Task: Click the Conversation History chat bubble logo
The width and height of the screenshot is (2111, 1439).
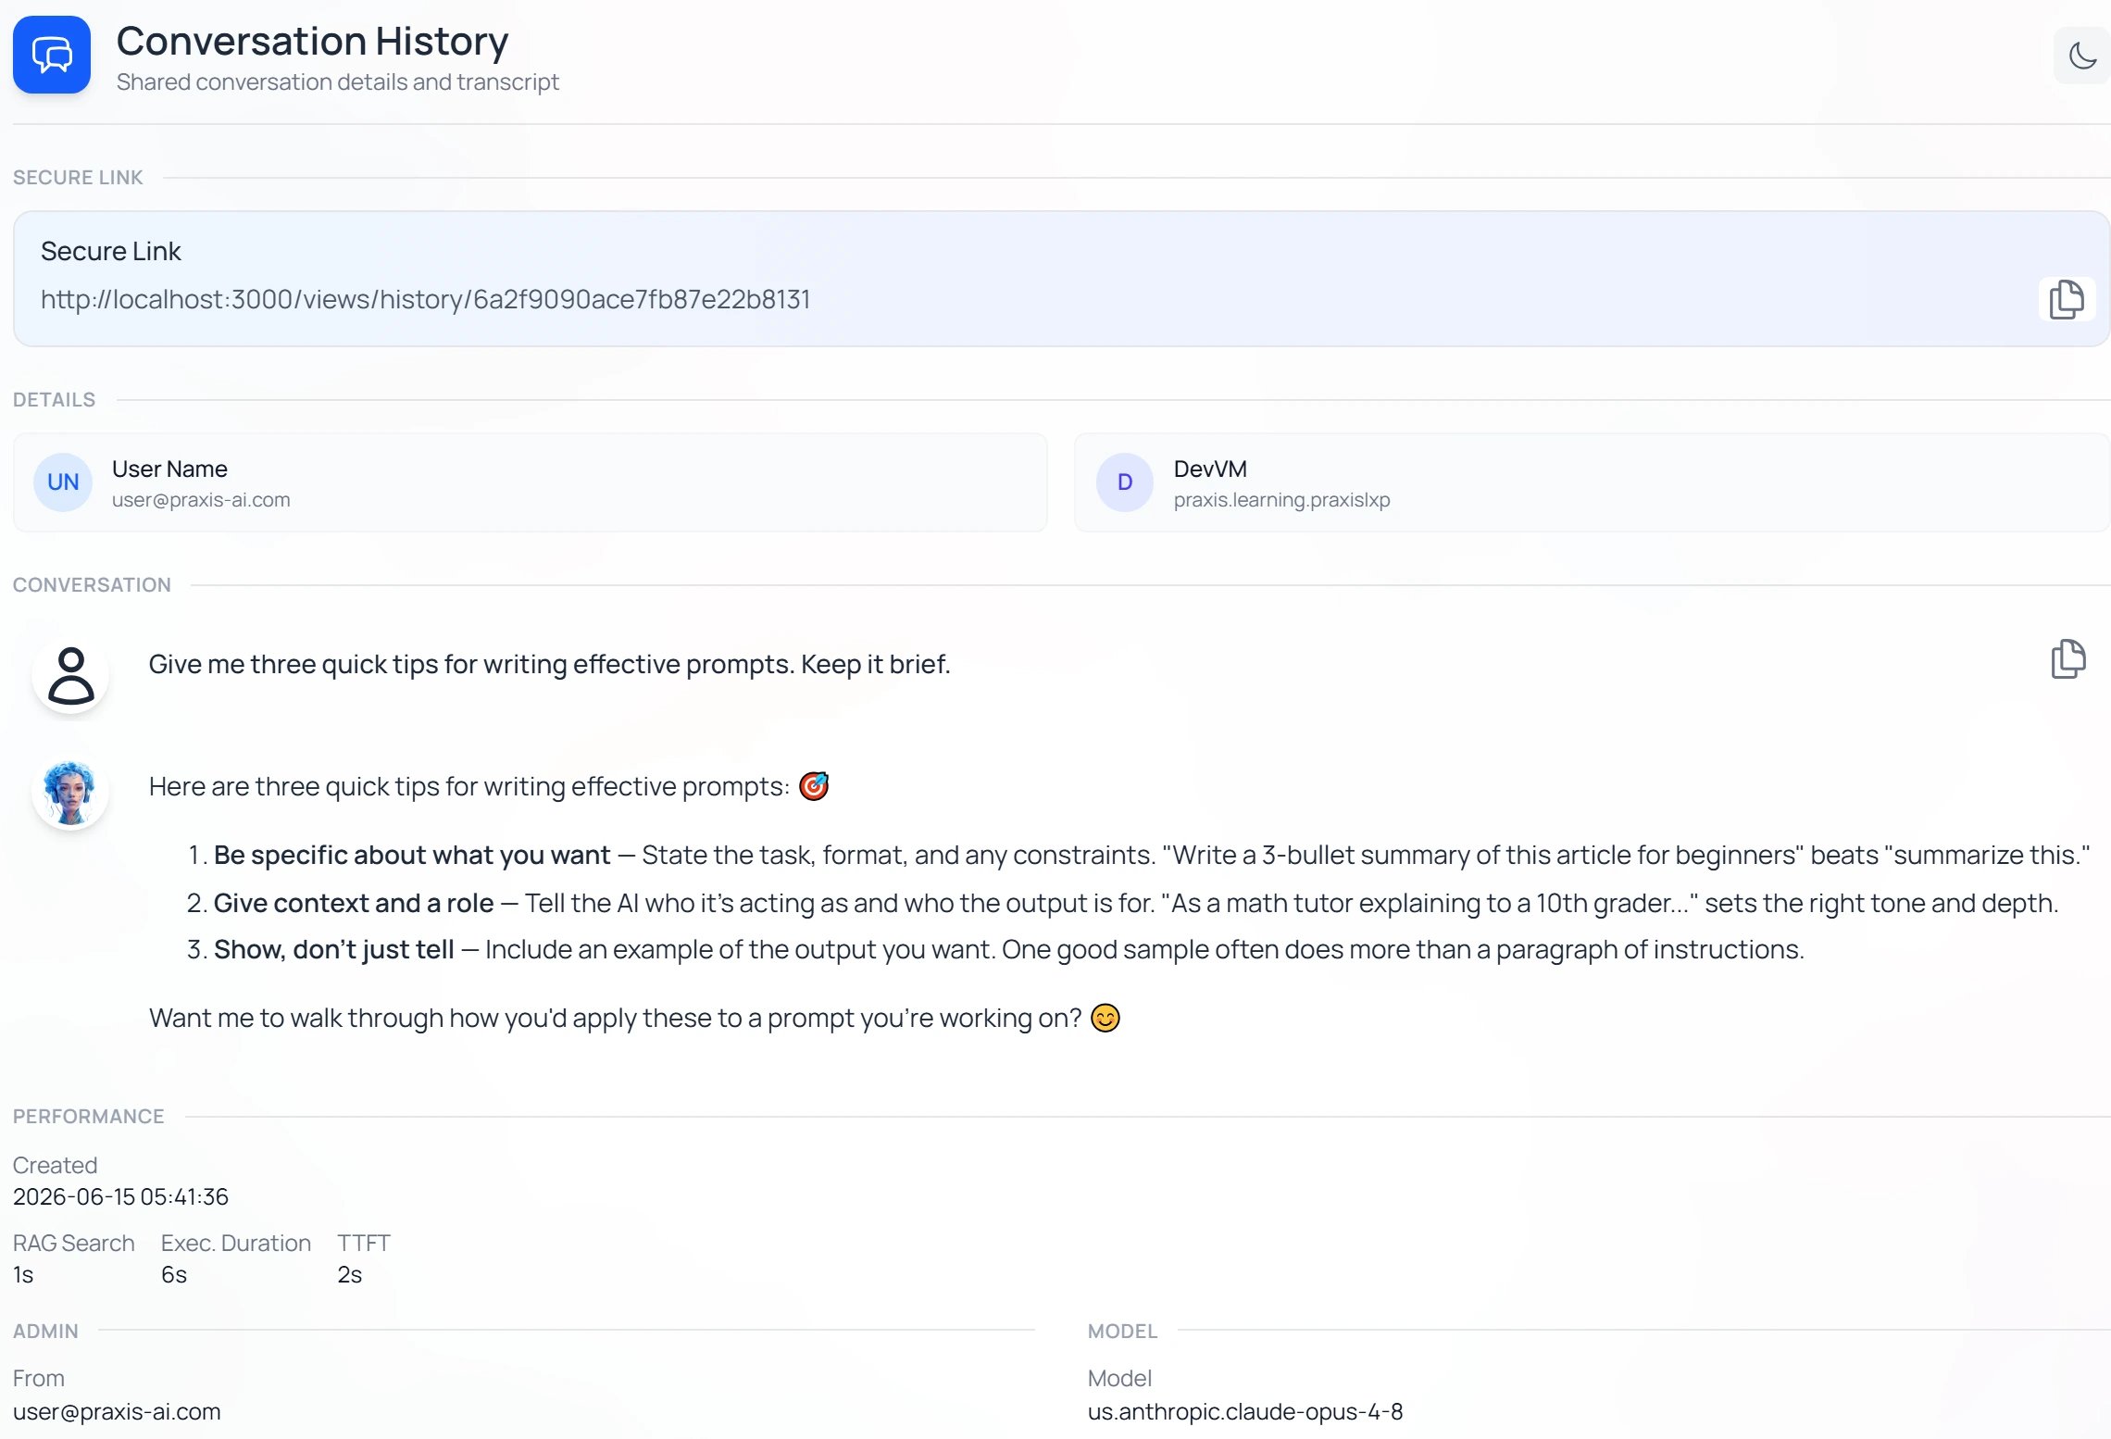Action: (x=52, y=55)
